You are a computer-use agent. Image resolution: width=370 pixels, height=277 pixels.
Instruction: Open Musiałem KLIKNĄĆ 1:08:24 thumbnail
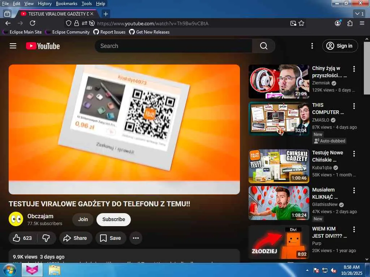tap(279, 203)
